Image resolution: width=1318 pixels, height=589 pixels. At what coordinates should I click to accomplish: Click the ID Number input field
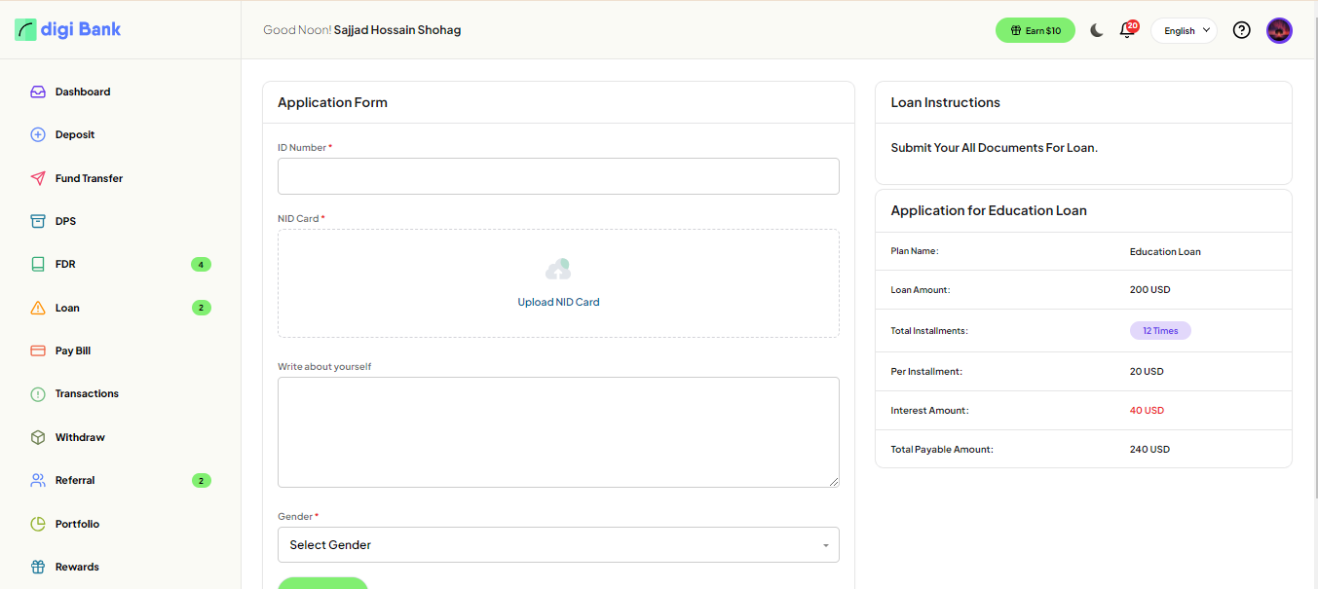(x=558, y=176)
